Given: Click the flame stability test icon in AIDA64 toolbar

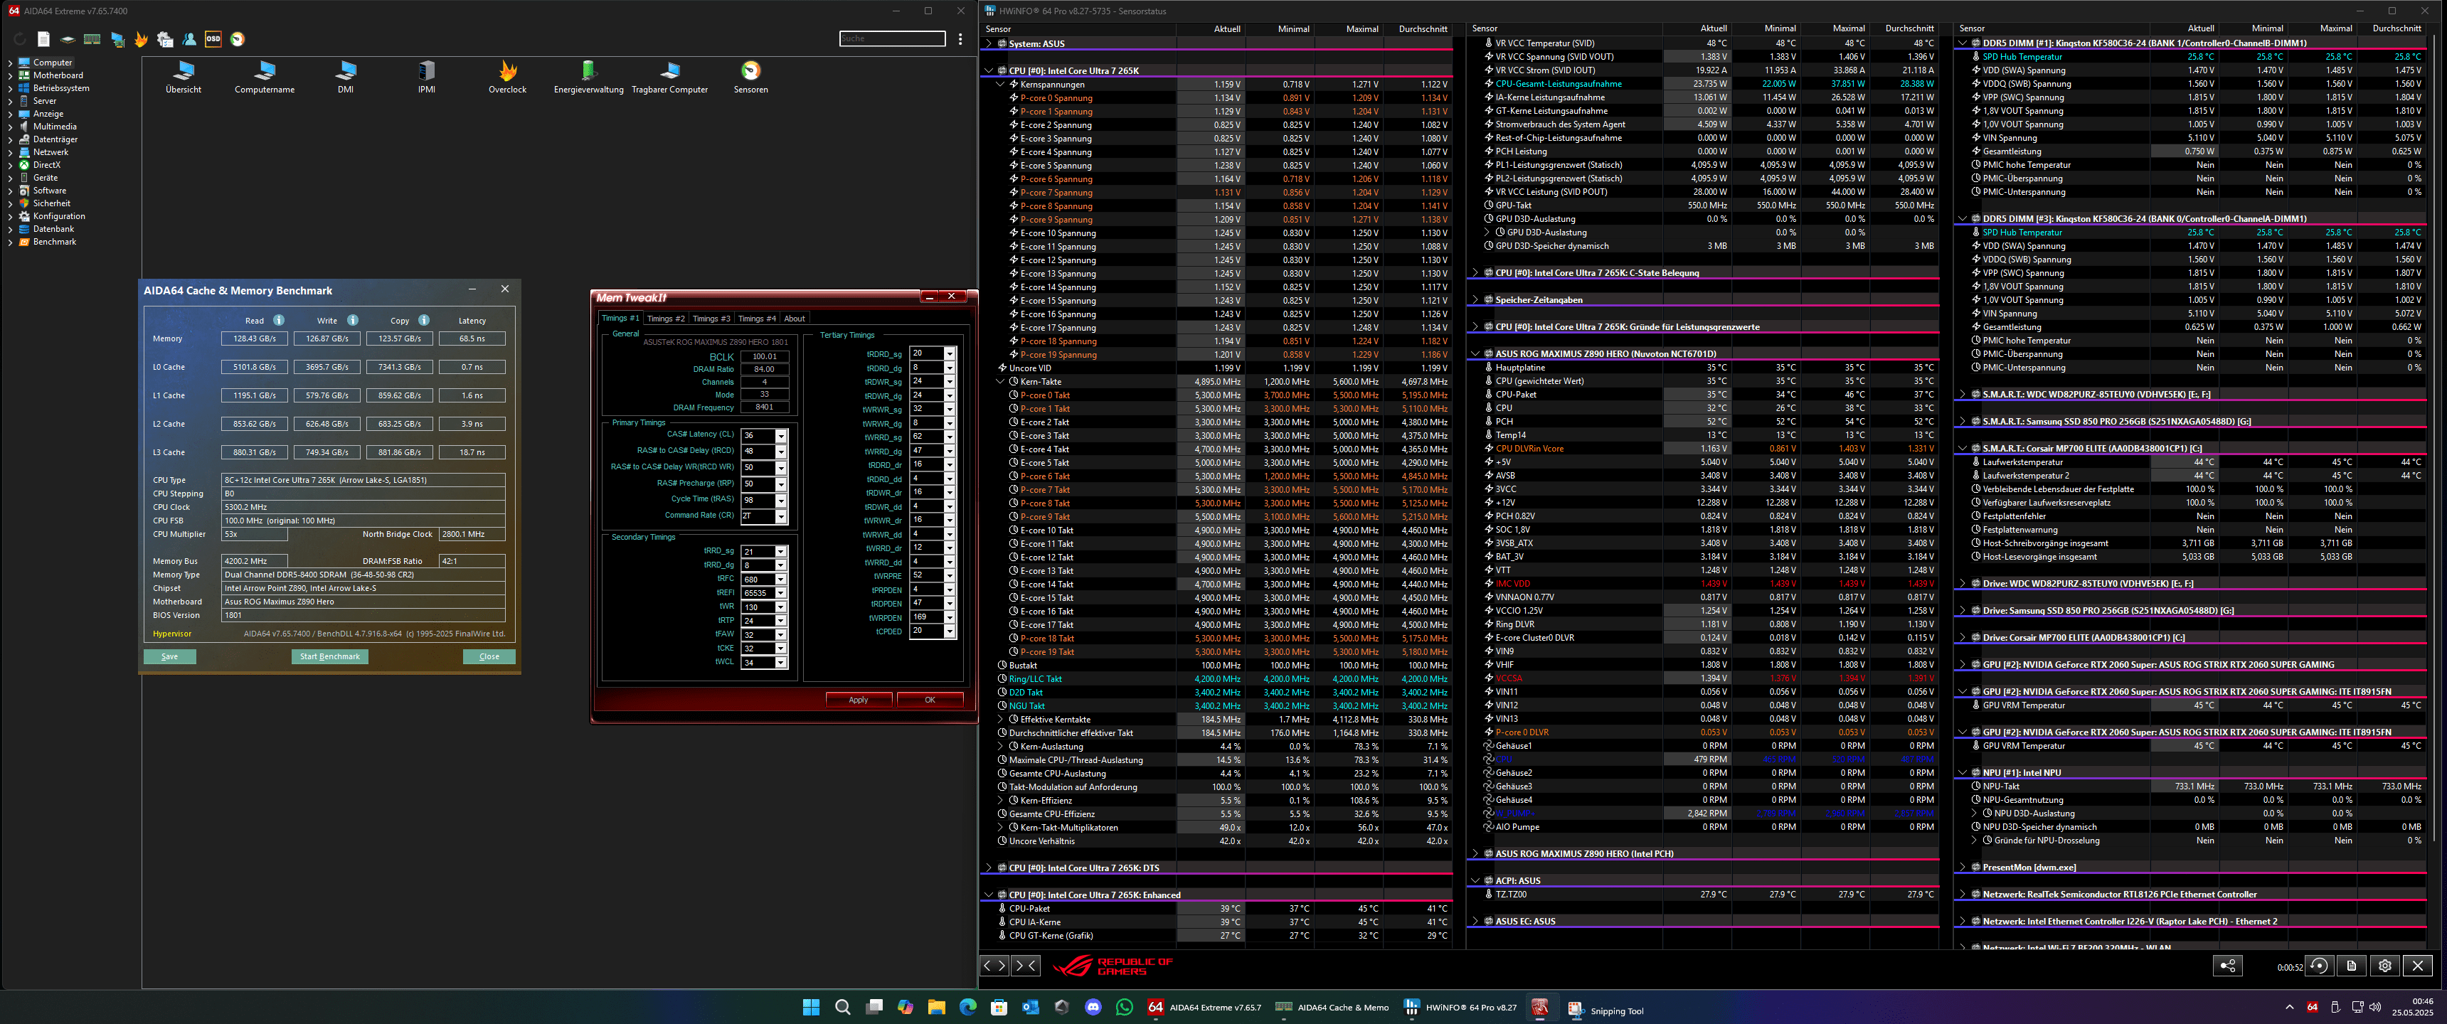Looking at the screenshot, I should click(141, 39).
